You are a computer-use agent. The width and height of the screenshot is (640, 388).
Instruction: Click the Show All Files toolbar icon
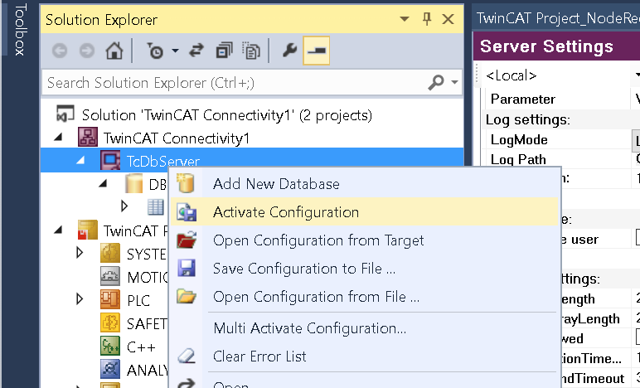251,51
